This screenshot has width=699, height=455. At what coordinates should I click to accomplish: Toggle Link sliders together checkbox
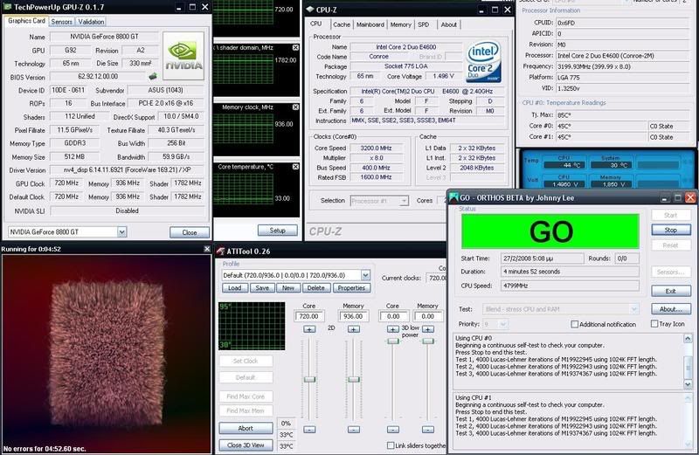coord(391,445)
